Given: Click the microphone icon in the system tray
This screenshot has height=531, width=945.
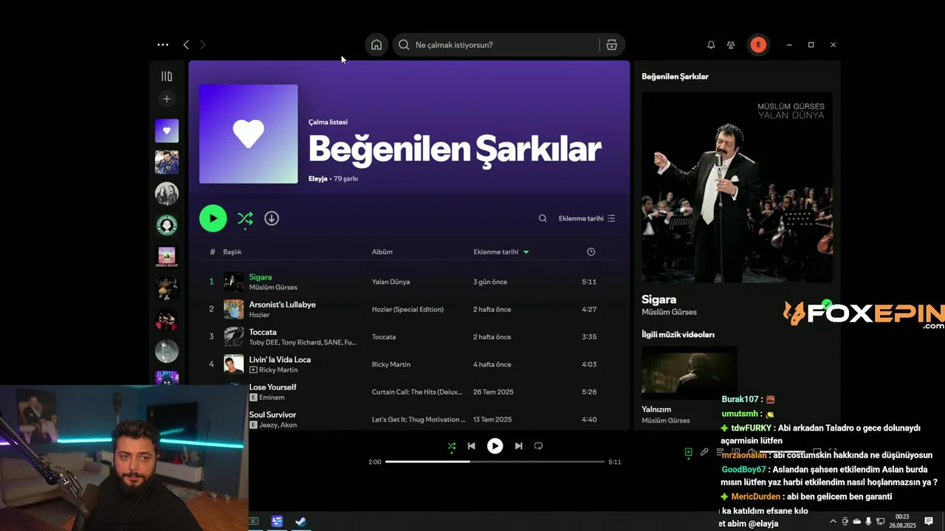Looking at the screenshot, I should pyautogui.click(x=869, y=521).
